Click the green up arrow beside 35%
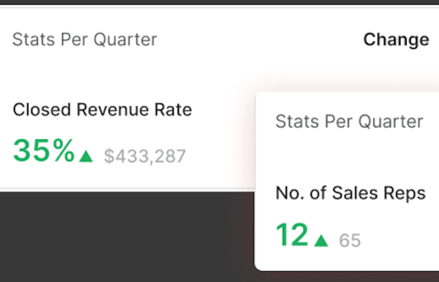 click(x=86, y=156)
